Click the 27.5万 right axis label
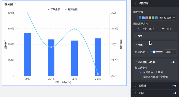The image size is (179, 97). (115, 29)
